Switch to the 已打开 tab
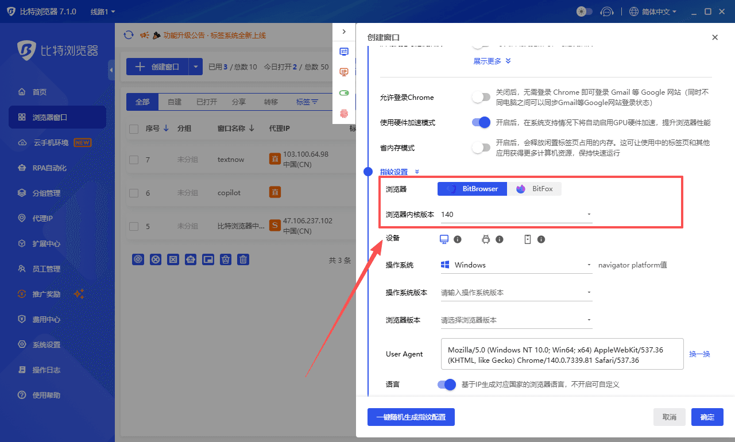The height and width of the screenshot is (442, 735). click(x=206, y=102)
